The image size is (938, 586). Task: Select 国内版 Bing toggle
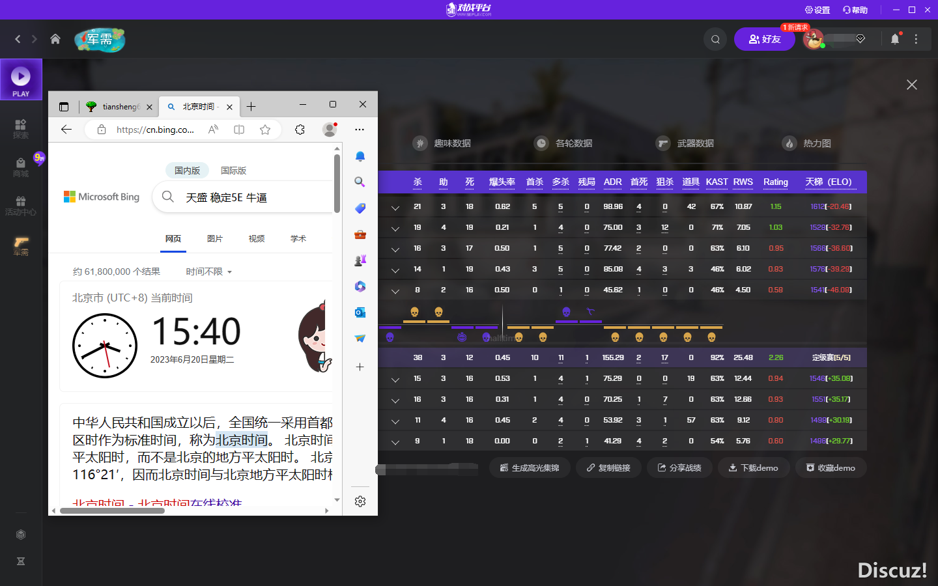(x=188, y=171)
